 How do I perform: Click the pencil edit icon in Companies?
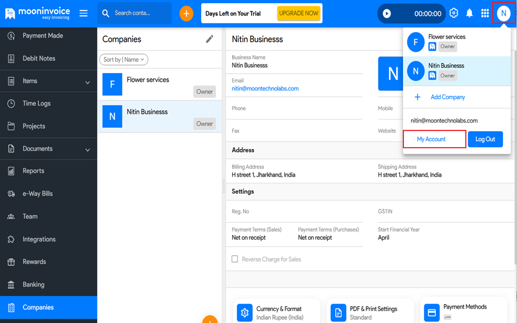click(210, 39)
